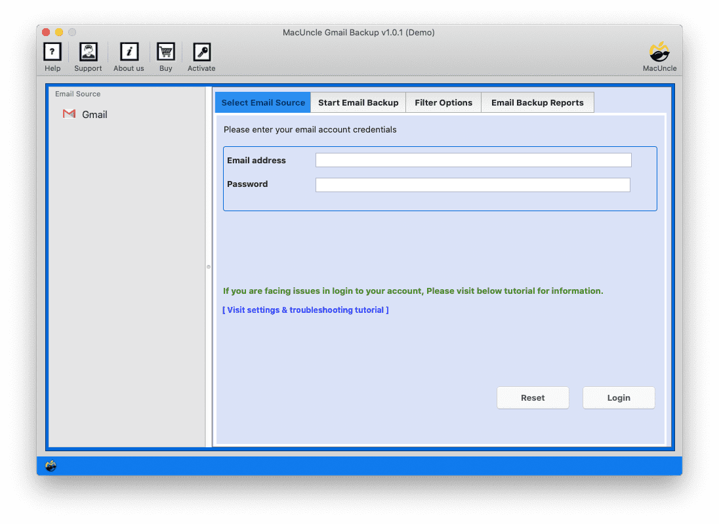The image size is (719, 524).
Task: Click the Gmail envelope icon in sidebar
Action: pyautogui.click(x=69, y=114)
